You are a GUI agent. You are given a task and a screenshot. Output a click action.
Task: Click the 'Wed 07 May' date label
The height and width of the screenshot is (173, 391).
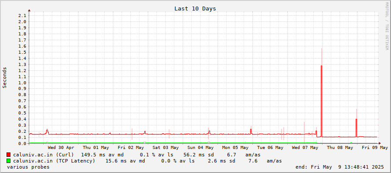pos(305,148)
